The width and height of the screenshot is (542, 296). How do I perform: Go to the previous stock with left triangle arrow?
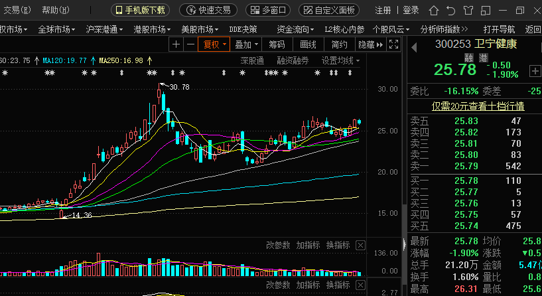pyautogui.click(x=414, y=47)
